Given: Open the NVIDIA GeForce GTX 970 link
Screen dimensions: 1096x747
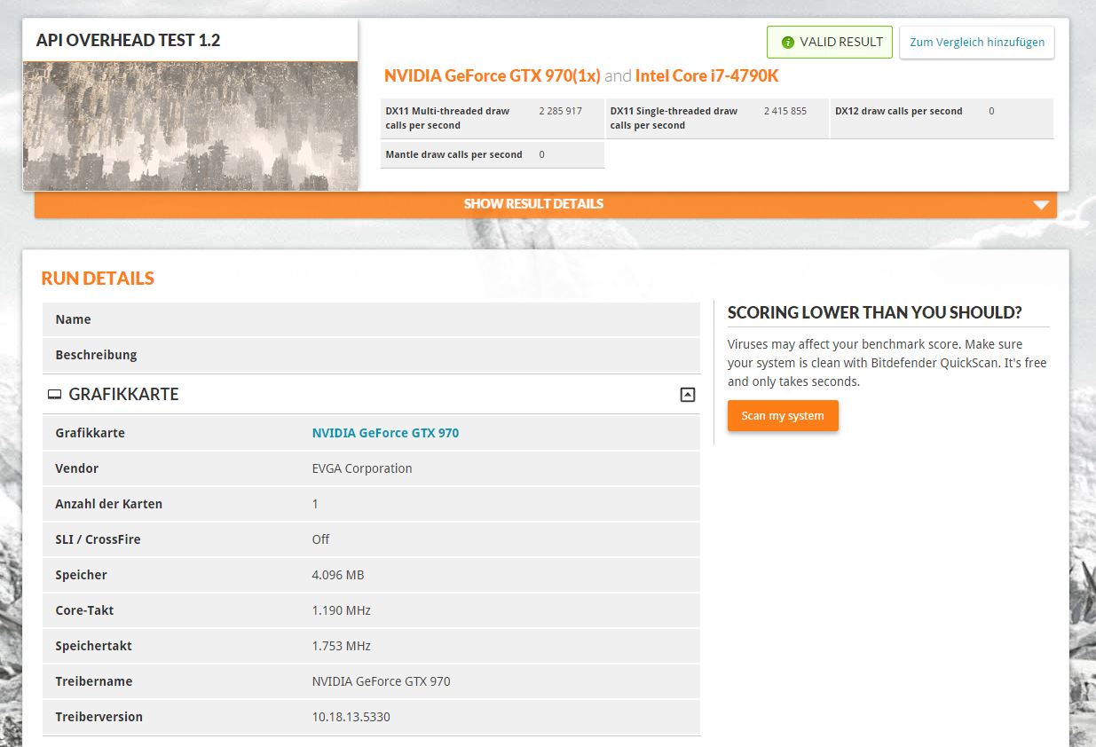Looking at the screenshot, I should pos(385,433).
